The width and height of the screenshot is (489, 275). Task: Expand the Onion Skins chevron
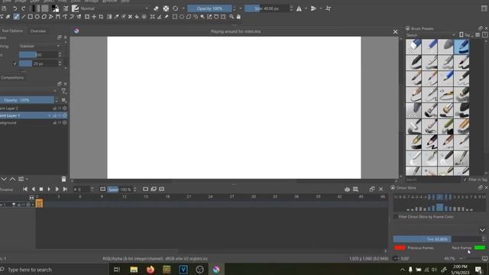tap(482, 230)
